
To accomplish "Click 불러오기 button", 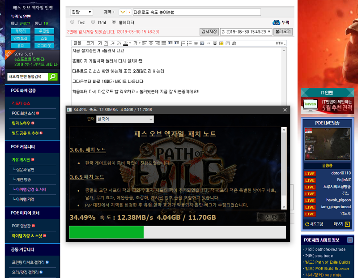I will (x=283, y=32).
